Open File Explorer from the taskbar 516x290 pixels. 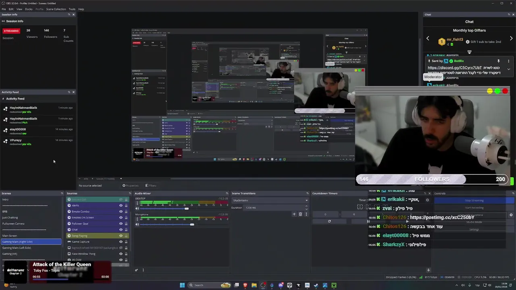(x=254, y=285)
